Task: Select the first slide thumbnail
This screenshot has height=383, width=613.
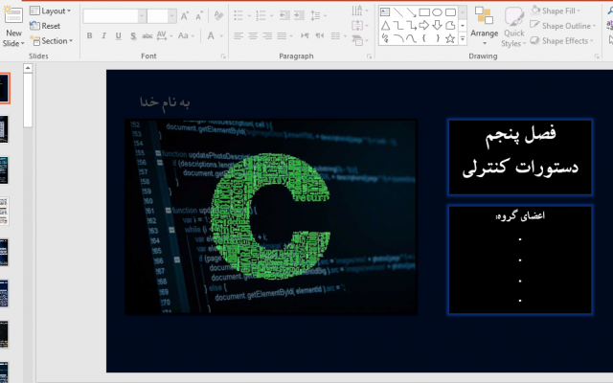Action: 4,88
